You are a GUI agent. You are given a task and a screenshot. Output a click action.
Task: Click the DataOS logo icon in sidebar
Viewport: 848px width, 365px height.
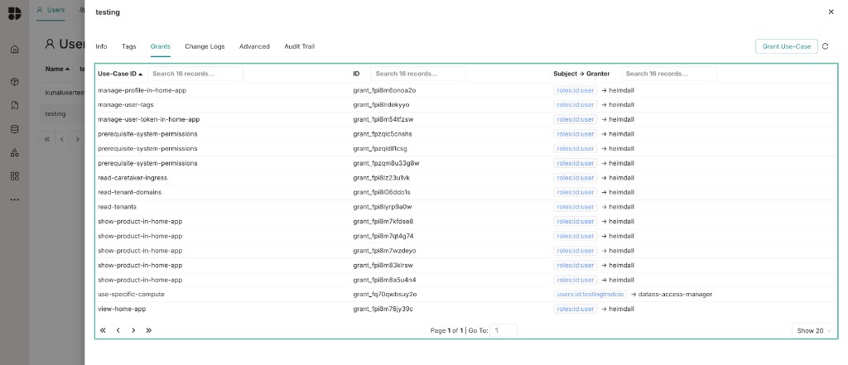coord(15,13)
